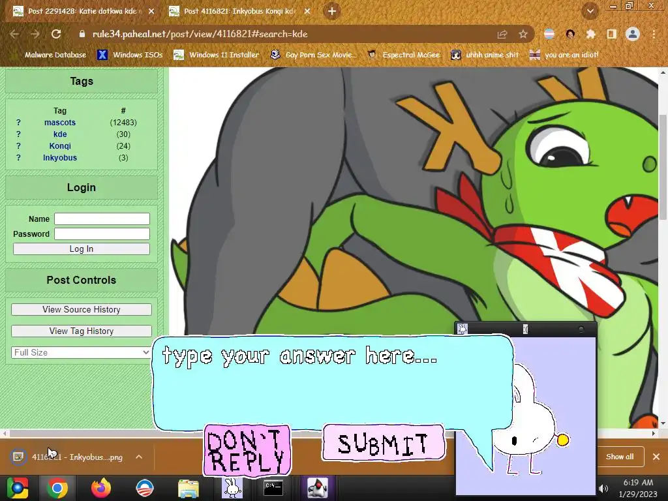Click the round face extension icon
The image size is (668, 501).
[570, 34]
